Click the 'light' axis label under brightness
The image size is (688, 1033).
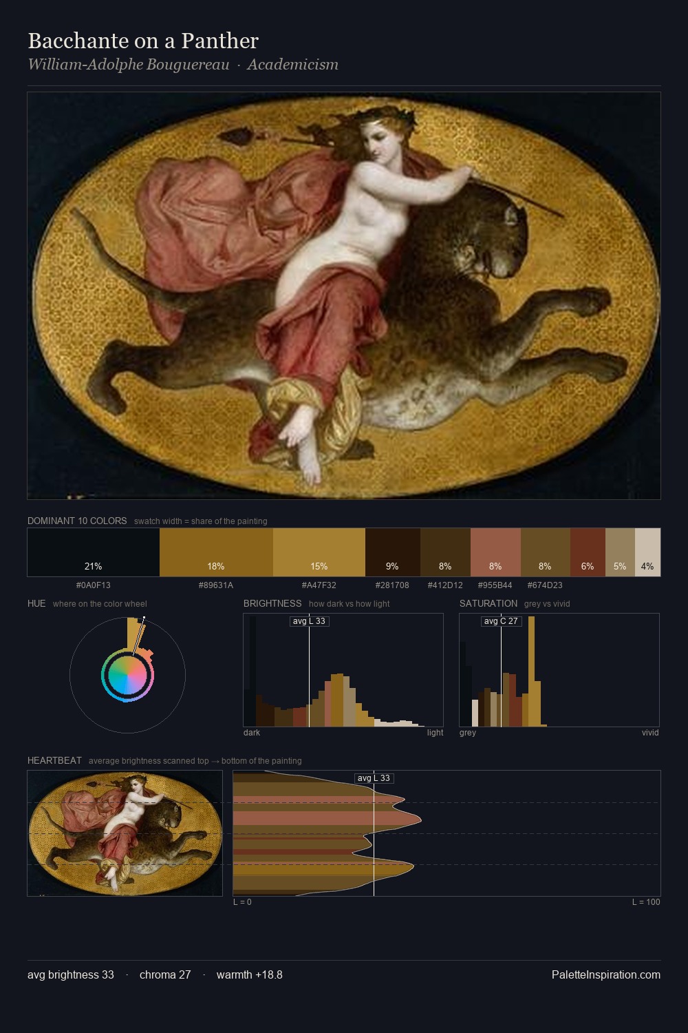point(435,733)
